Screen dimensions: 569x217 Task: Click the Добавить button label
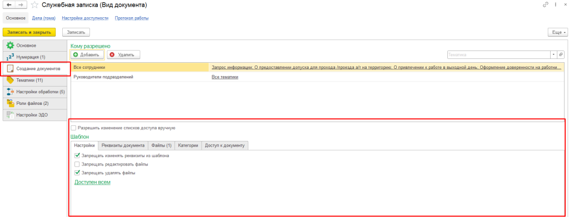tap(89, 55)
